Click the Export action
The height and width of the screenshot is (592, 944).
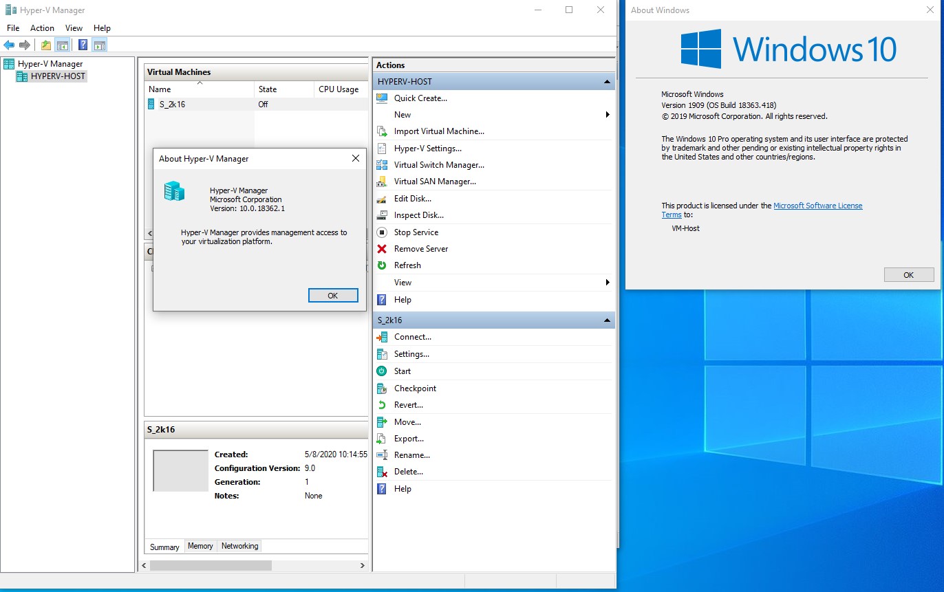(x=409, y=439)
